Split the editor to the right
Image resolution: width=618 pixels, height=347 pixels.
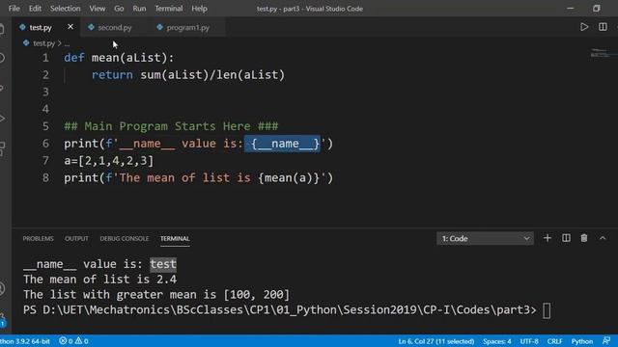(603, 27)
